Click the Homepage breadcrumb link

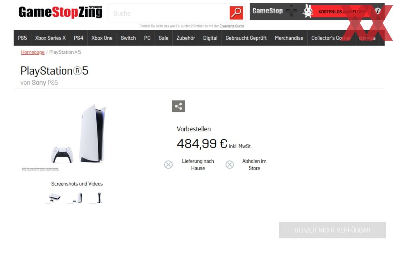tap(33, 52)
